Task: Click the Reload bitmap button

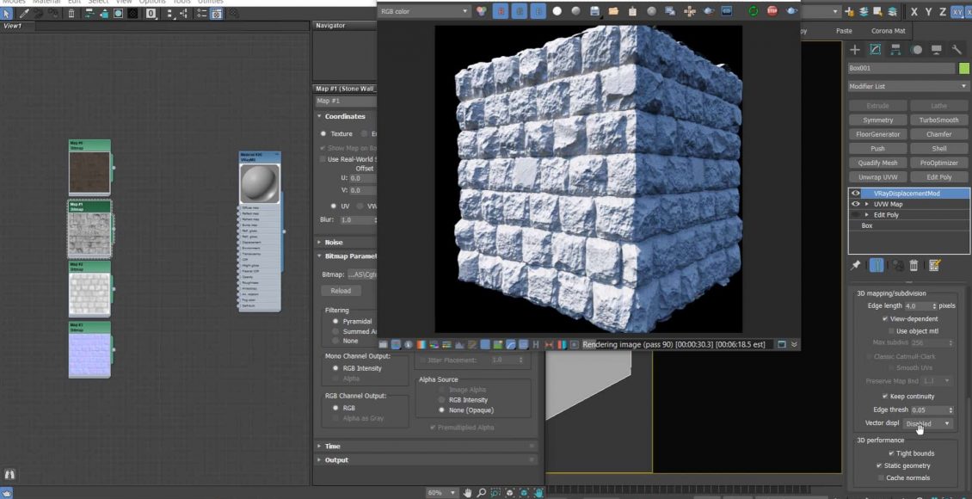Action: coord(341,291)
